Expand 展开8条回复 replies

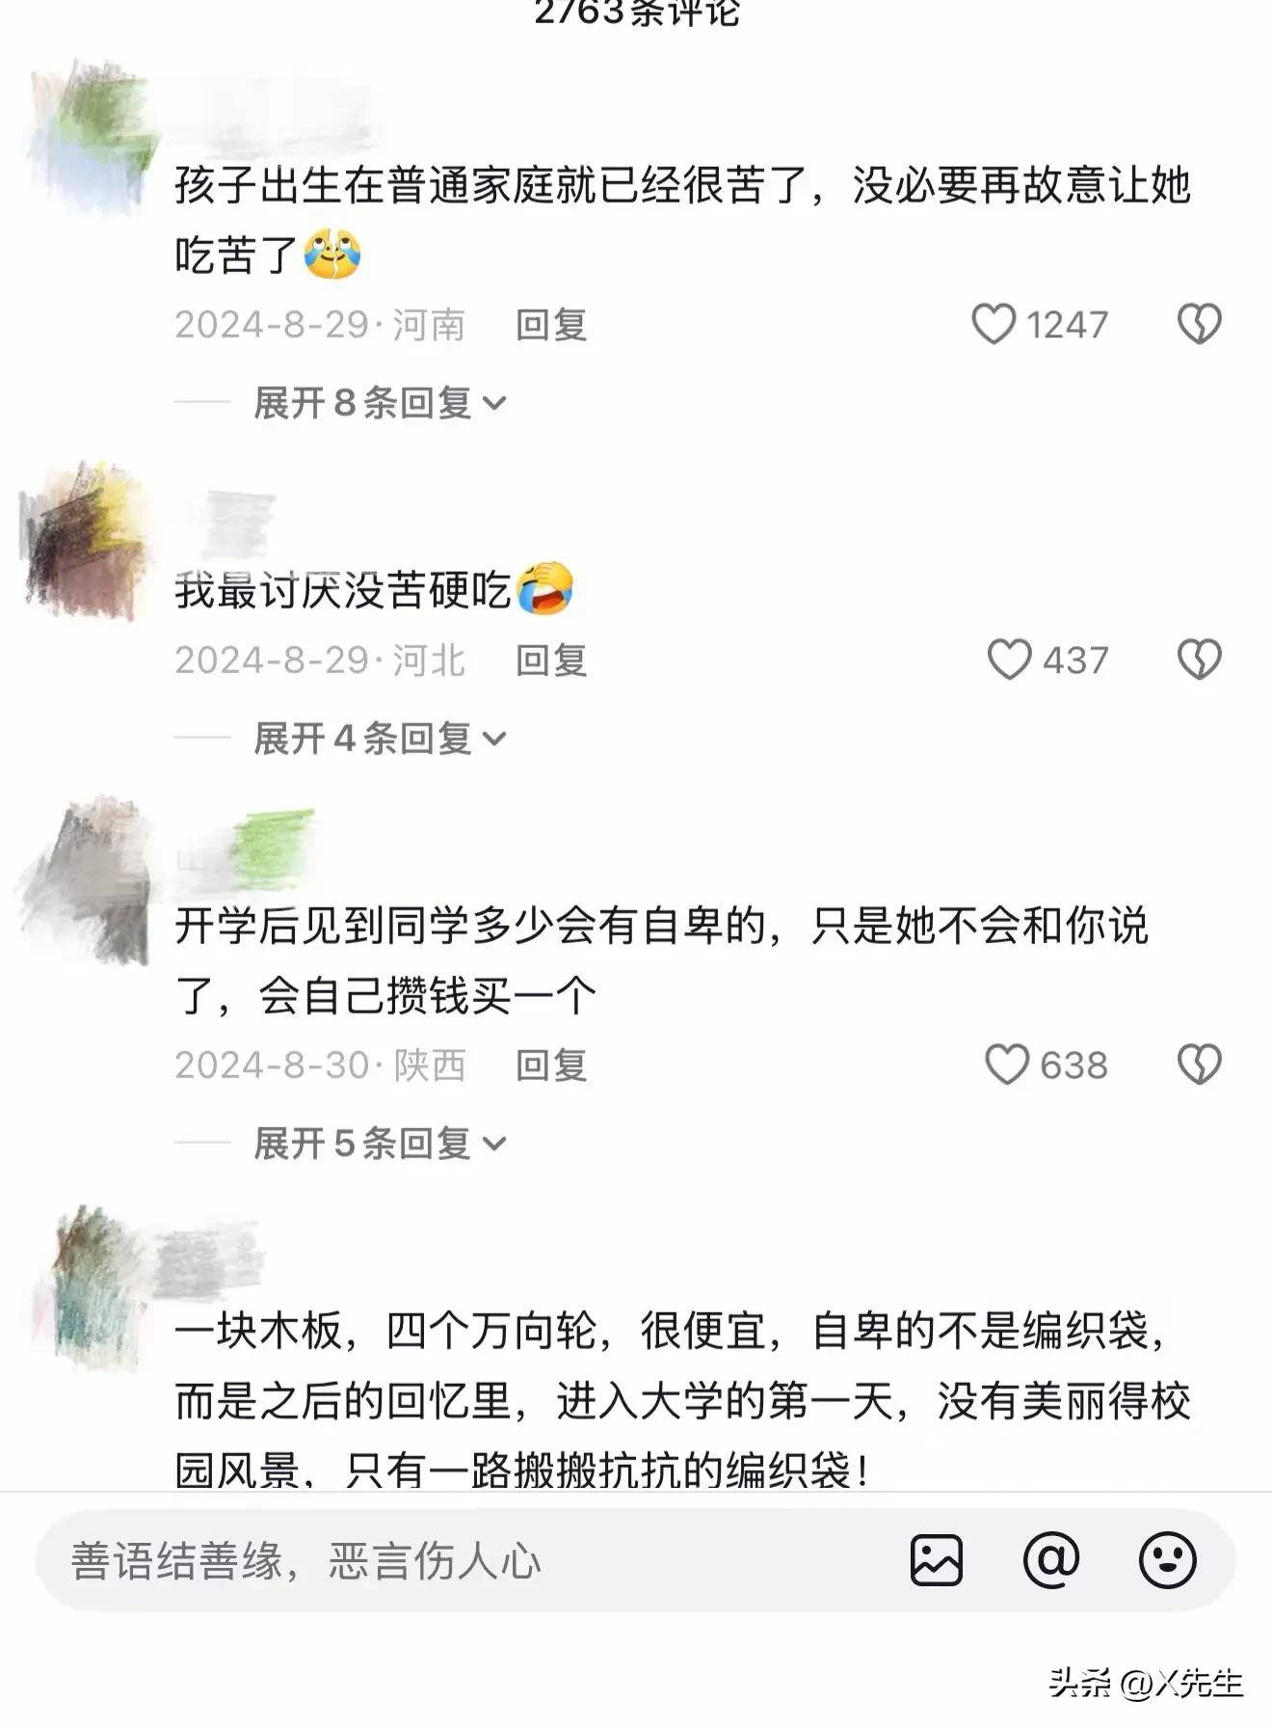pos(380,402)
